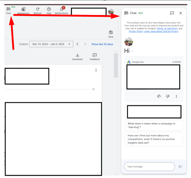191x178 pixels.
Task: Open the Help icon
Action: 49,10
